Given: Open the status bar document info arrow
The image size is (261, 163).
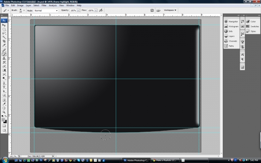Looking at the screenshot, I should [x=53, y=156].
